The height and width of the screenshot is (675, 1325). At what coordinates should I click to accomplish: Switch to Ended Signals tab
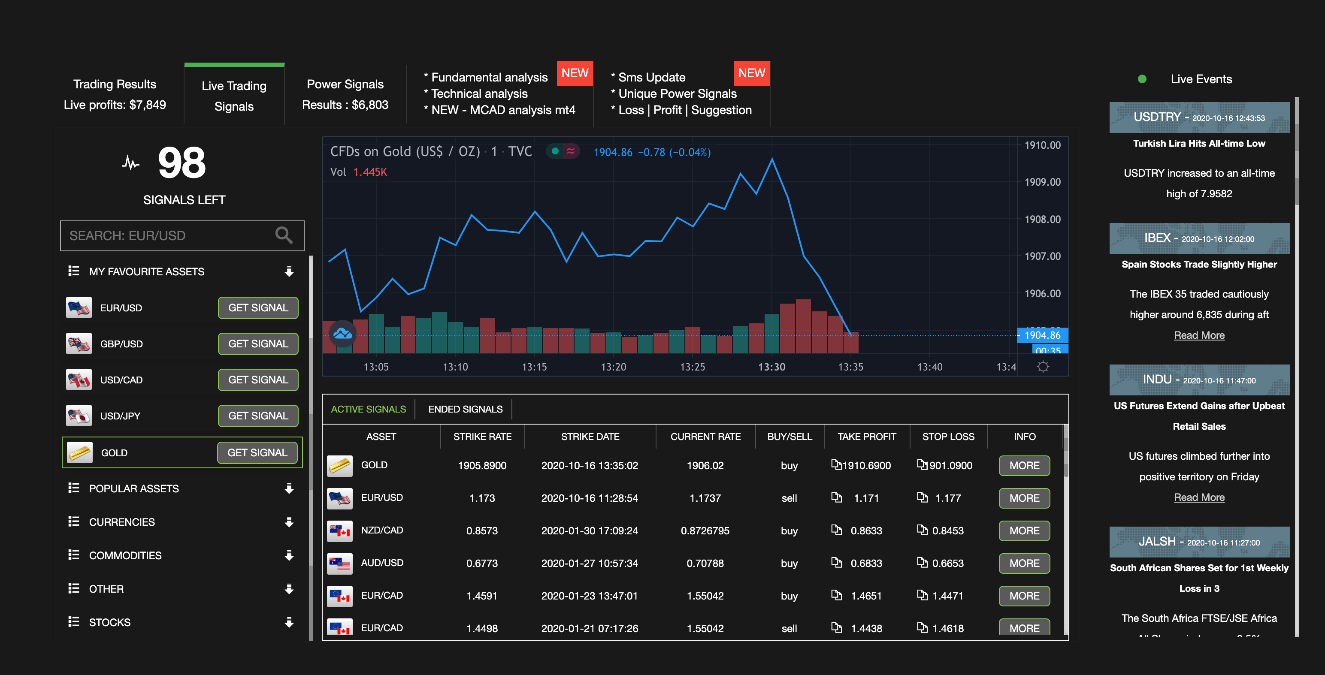click(465, 409)
